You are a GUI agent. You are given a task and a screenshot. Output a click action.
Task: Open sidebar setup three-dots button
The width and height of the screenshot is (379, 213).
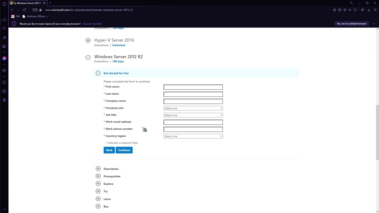point(4,209)
